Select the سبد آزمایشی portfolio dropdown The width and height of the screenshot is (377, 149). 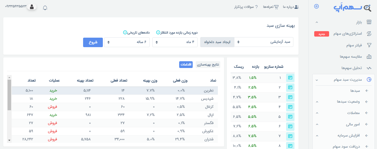(264, 42)
